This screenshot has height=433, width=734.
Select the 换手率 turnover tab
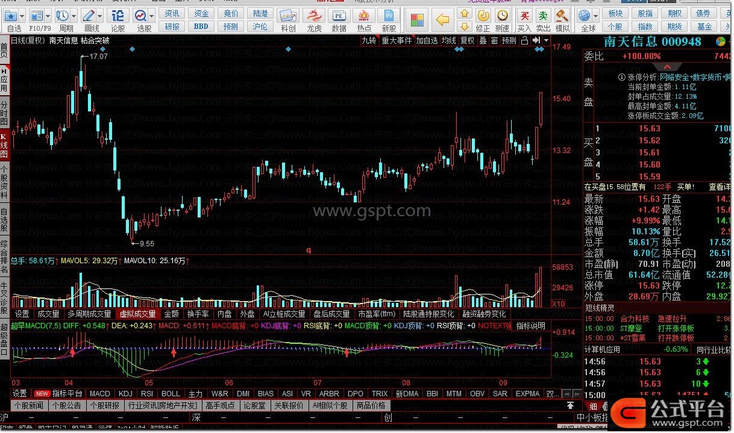coord(198,314)
